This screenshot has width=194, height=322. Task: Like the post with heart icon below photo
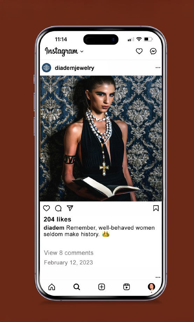(x=47, y=208)
